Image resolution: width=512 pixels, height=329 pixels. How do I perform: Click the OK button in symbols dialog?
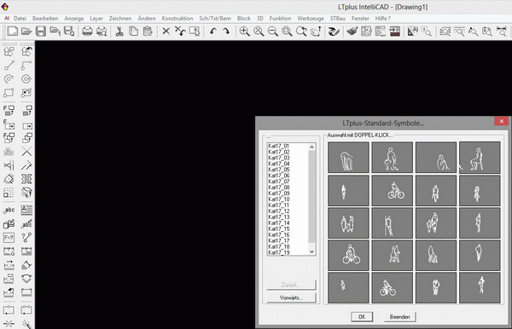click(362, 316)
